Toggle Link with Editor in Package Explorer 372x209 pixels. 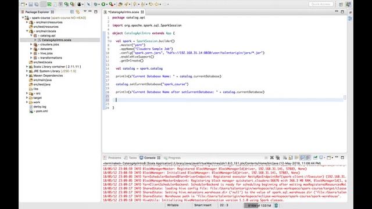[78, 12]
